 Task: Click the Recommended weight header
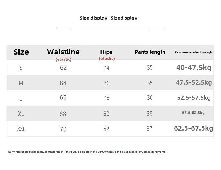(x=194, y=52)
